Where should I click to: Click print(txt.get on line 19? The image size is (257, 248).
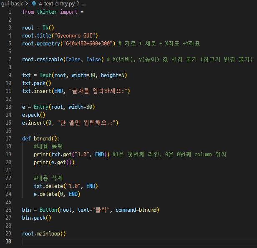pos(53,154)
